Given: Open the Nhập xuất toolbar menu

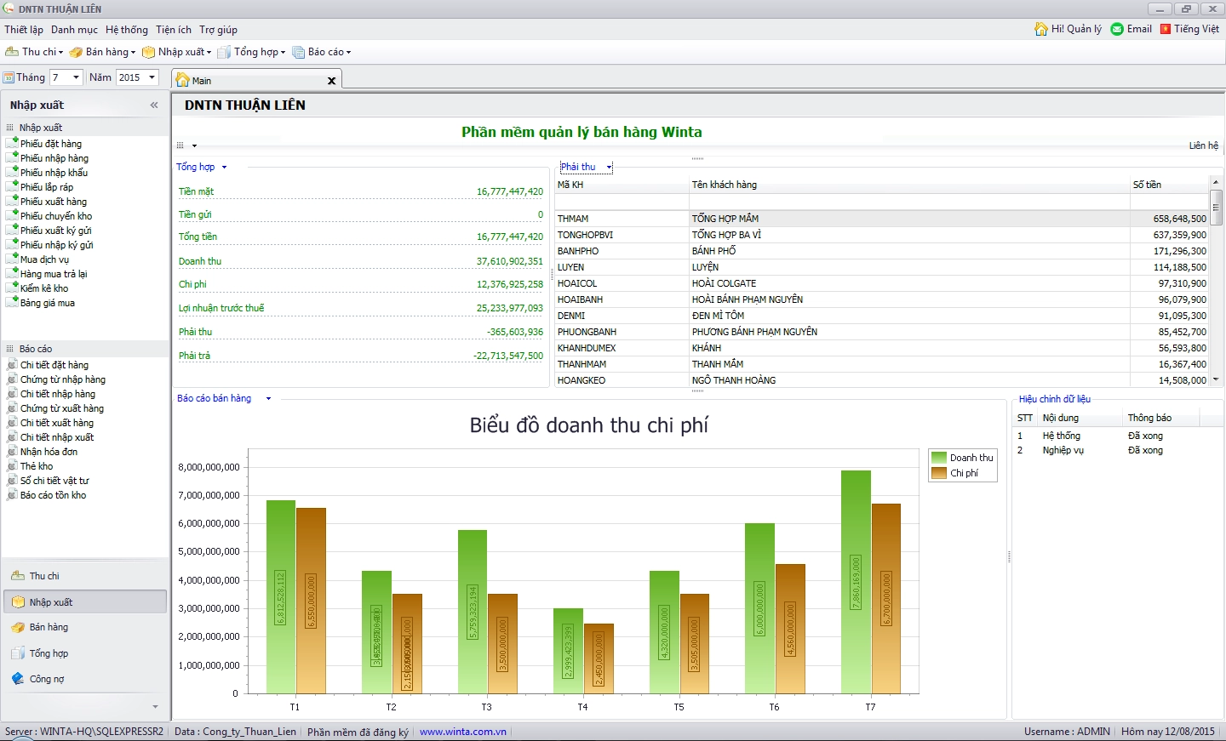Looking at the screenshot, I should 176,52.
